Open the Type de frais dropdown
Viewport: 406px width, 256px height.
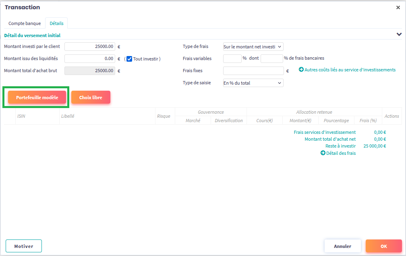[253, 47]
